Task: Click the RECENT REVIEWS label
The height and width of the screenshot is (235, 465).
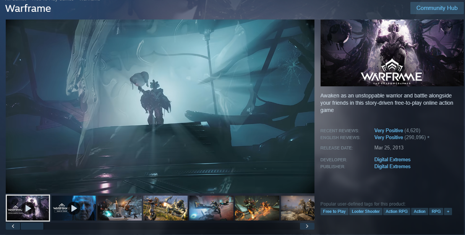Action: 339,131
